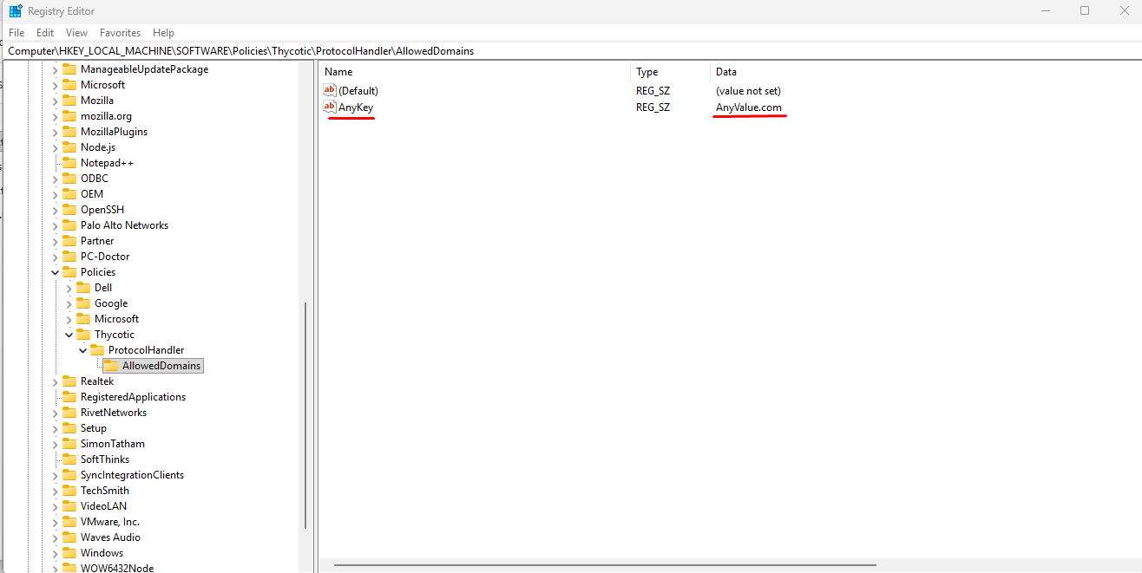Expand the Mozilla tree node
The image size is (1142, 573).
[56, 101]
